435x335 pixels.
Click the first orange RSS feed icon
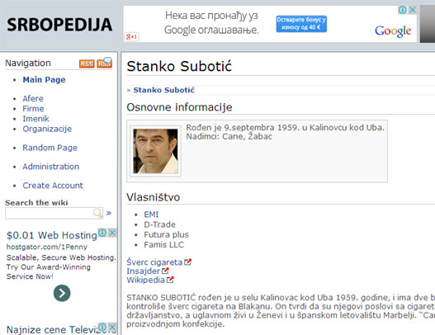(87, 64)
